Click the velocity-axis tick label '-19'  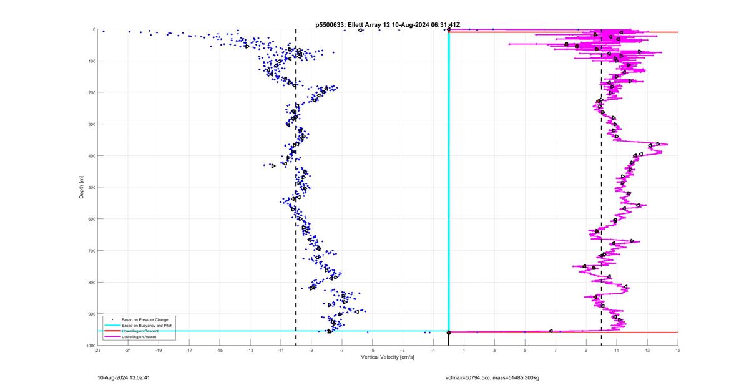coord(159,351)
